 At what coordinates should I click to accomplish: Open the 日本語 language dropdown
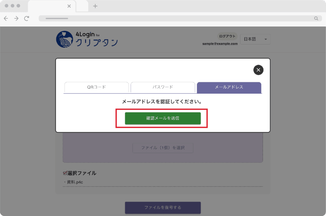click(255, 39)
